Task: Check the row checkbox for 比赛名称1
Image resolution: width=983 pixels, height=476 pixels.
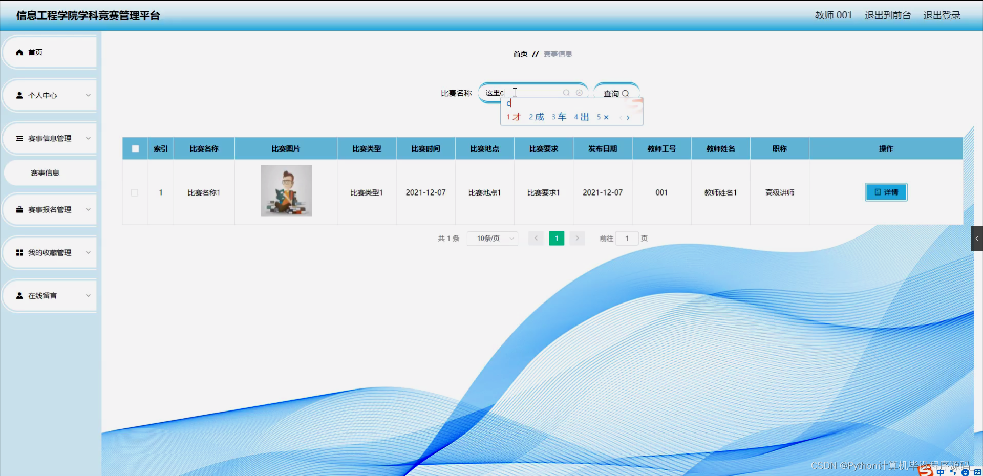Action: [135, 193]
